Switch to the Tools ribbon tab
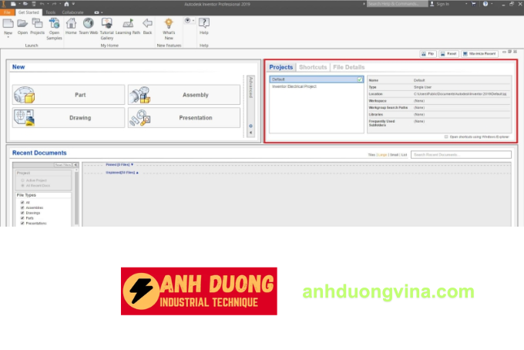524x350 pixels. pyautogui.click(x=50, y=12)
